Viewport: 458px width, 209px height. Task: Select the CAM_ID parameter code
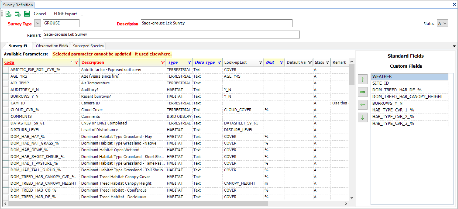(x=18, y=103)
